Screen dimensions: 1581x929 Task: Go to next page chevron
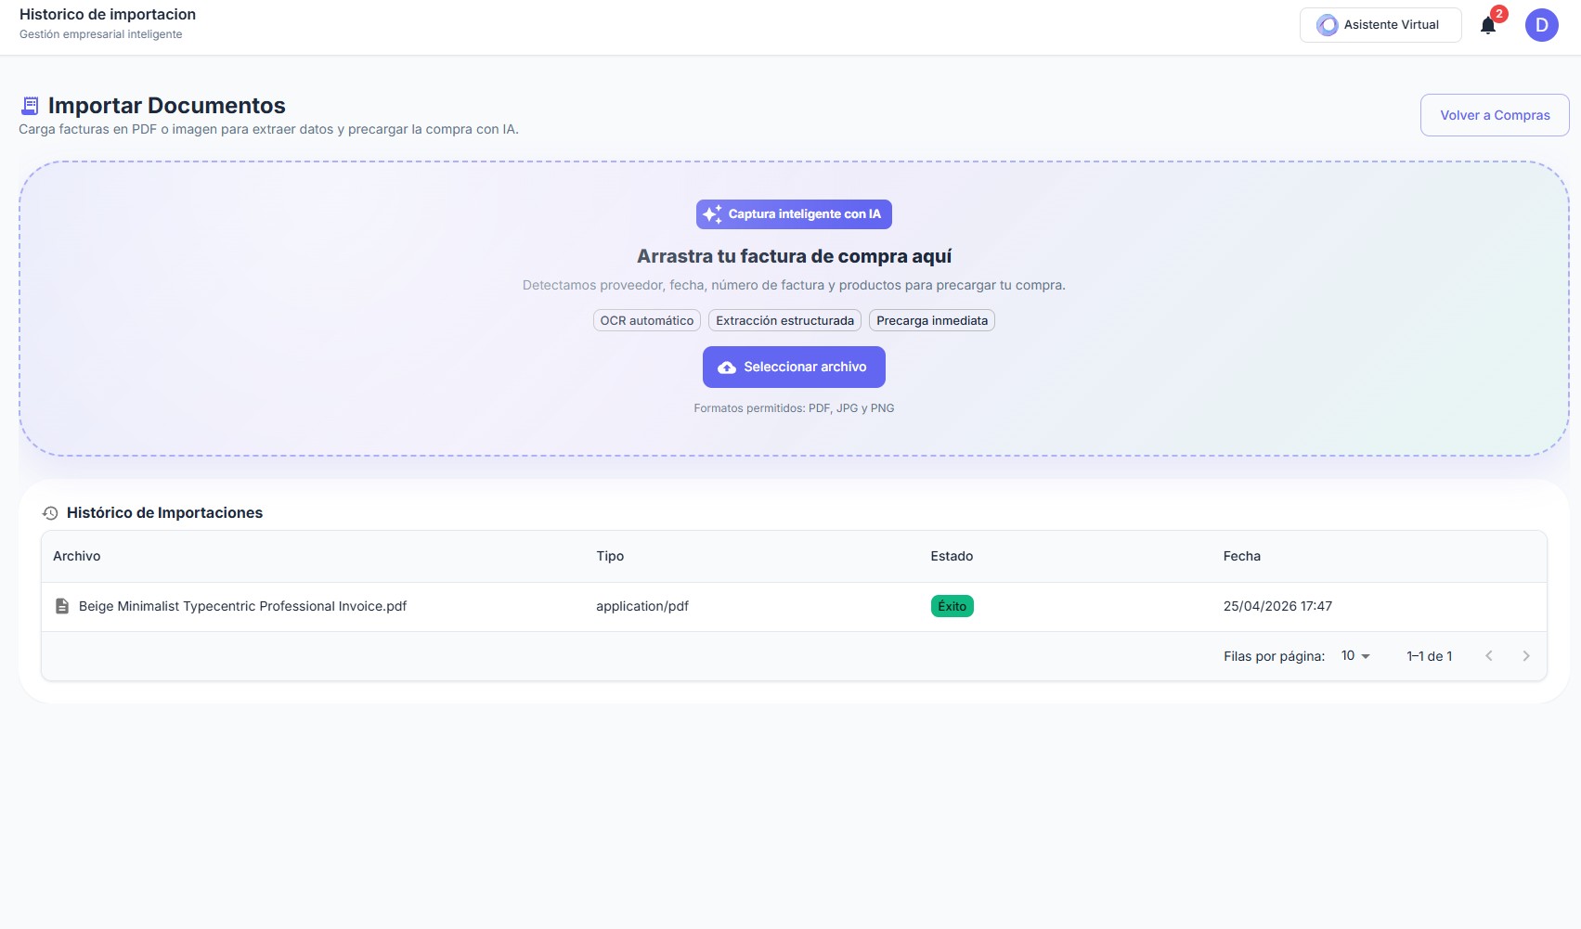click(1525, 656)
